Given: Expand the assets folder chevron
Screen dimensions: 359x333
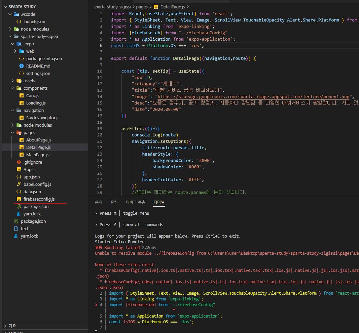Looking at the screenshot, I should click(12, 81).
